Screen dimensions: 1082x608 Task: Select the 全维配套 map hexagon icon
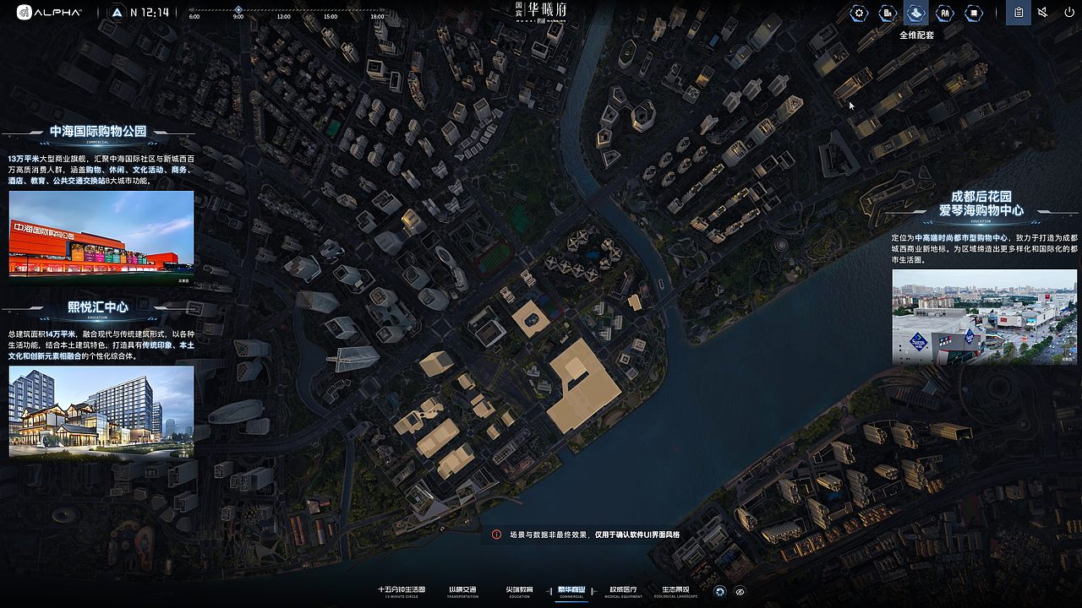(915, 13)
